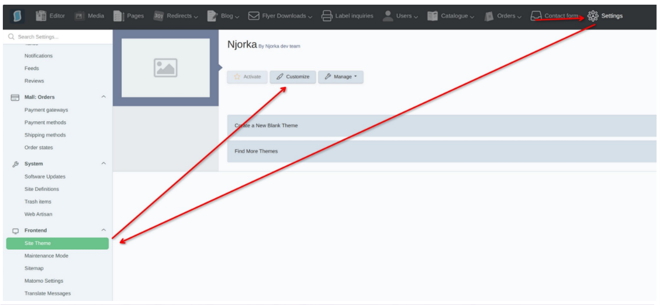Open Notifications in the sidebar
The image size is (660, 305).
39,56
